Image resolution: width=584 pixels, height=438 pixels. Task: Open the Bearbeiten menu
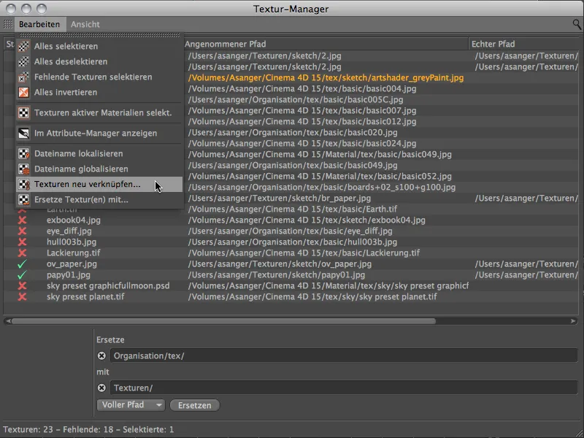click(x=39, y=24)
